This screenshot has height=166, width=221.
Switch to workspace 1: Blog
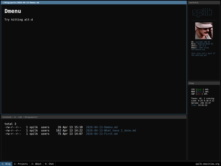pyautogui.click(x=6, y=164)
